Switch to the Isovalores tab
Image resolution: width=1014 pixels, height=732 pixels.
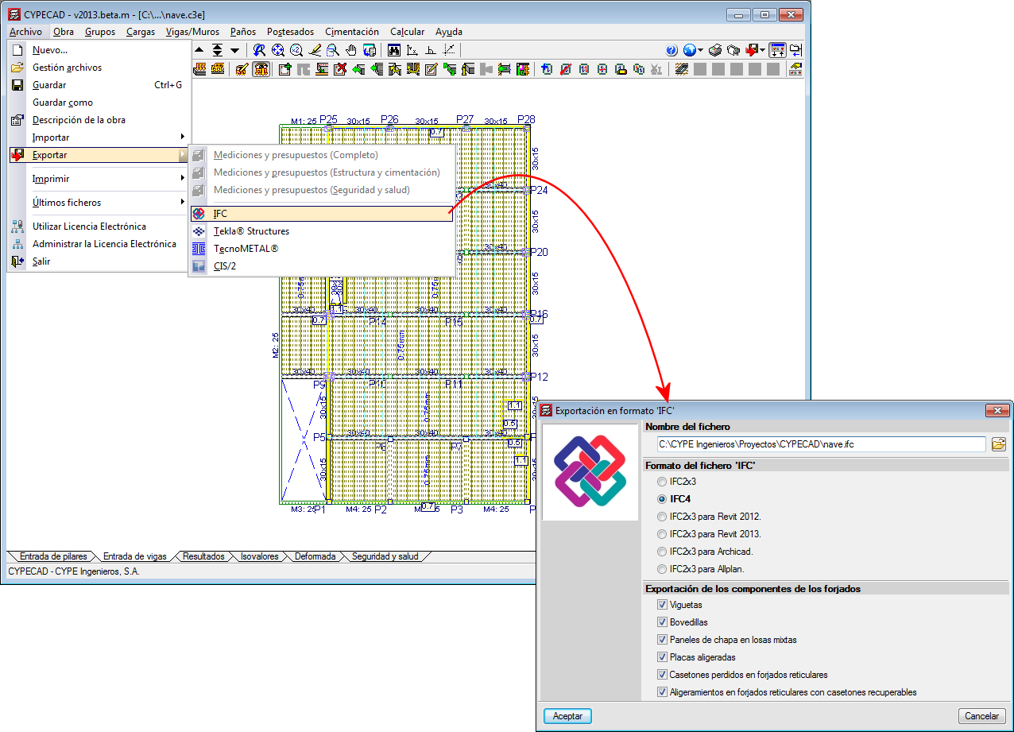pos(260,556)
